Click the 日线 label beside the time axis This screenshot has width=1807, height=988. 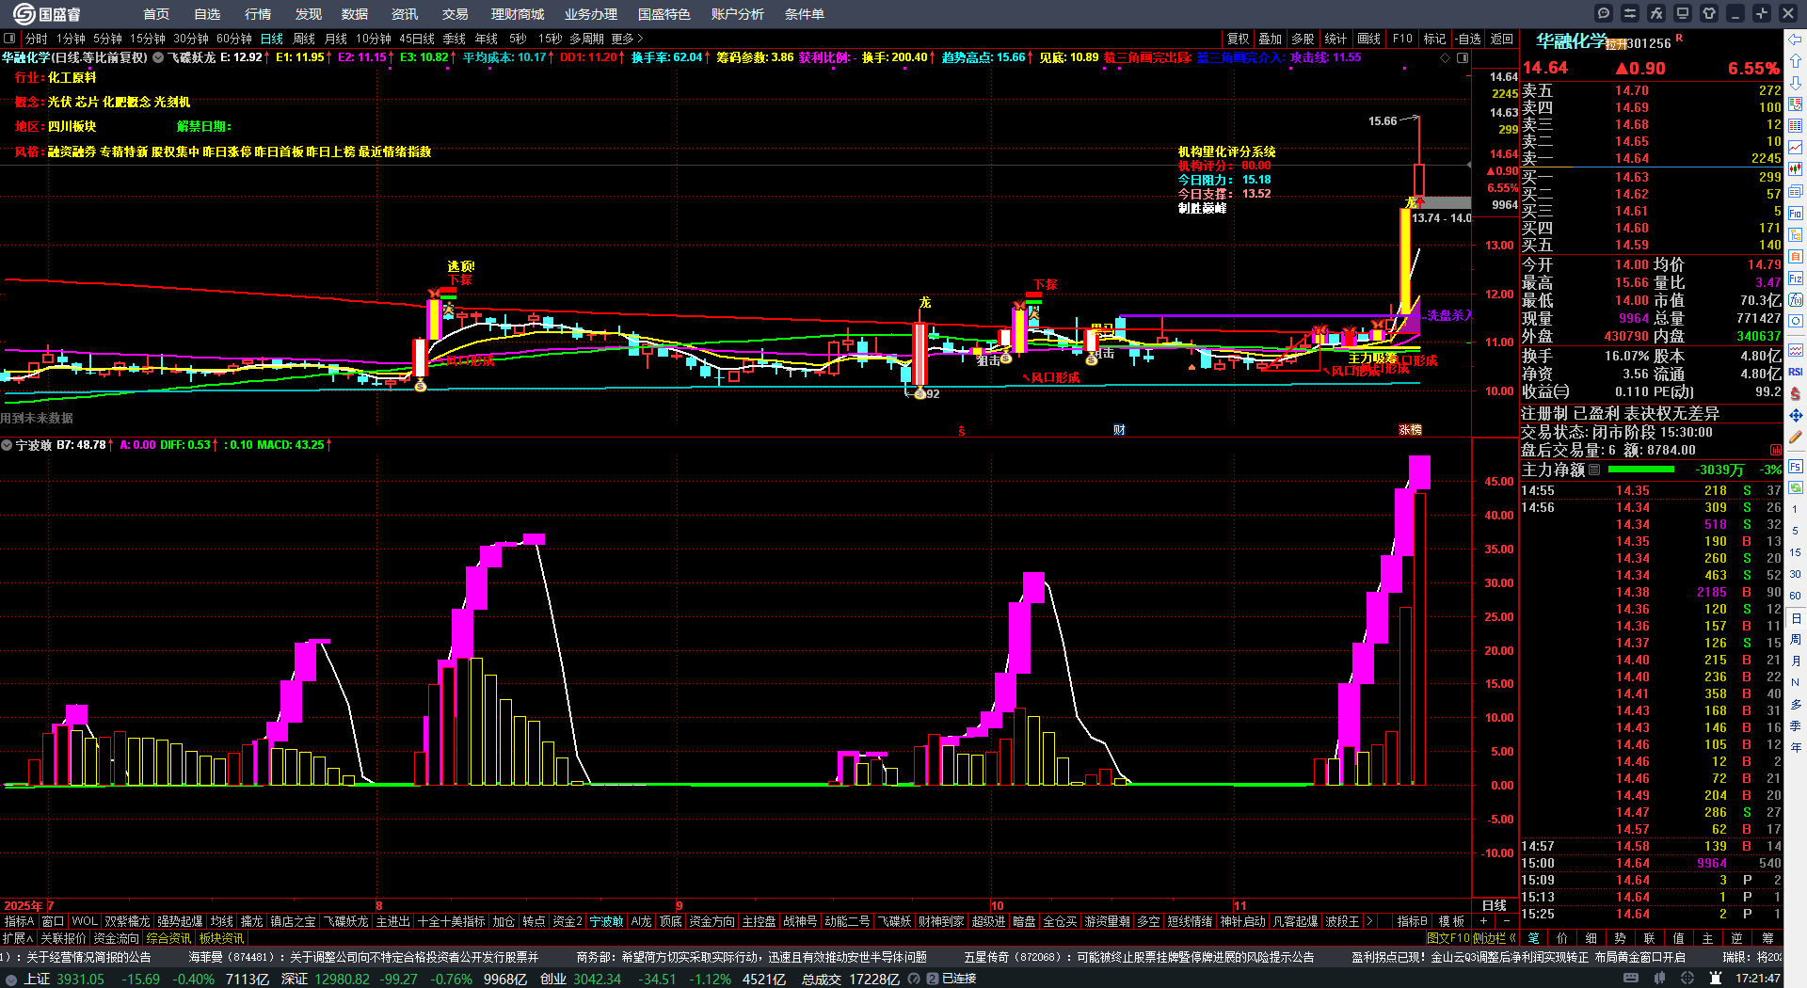[x=1494, y=906]
